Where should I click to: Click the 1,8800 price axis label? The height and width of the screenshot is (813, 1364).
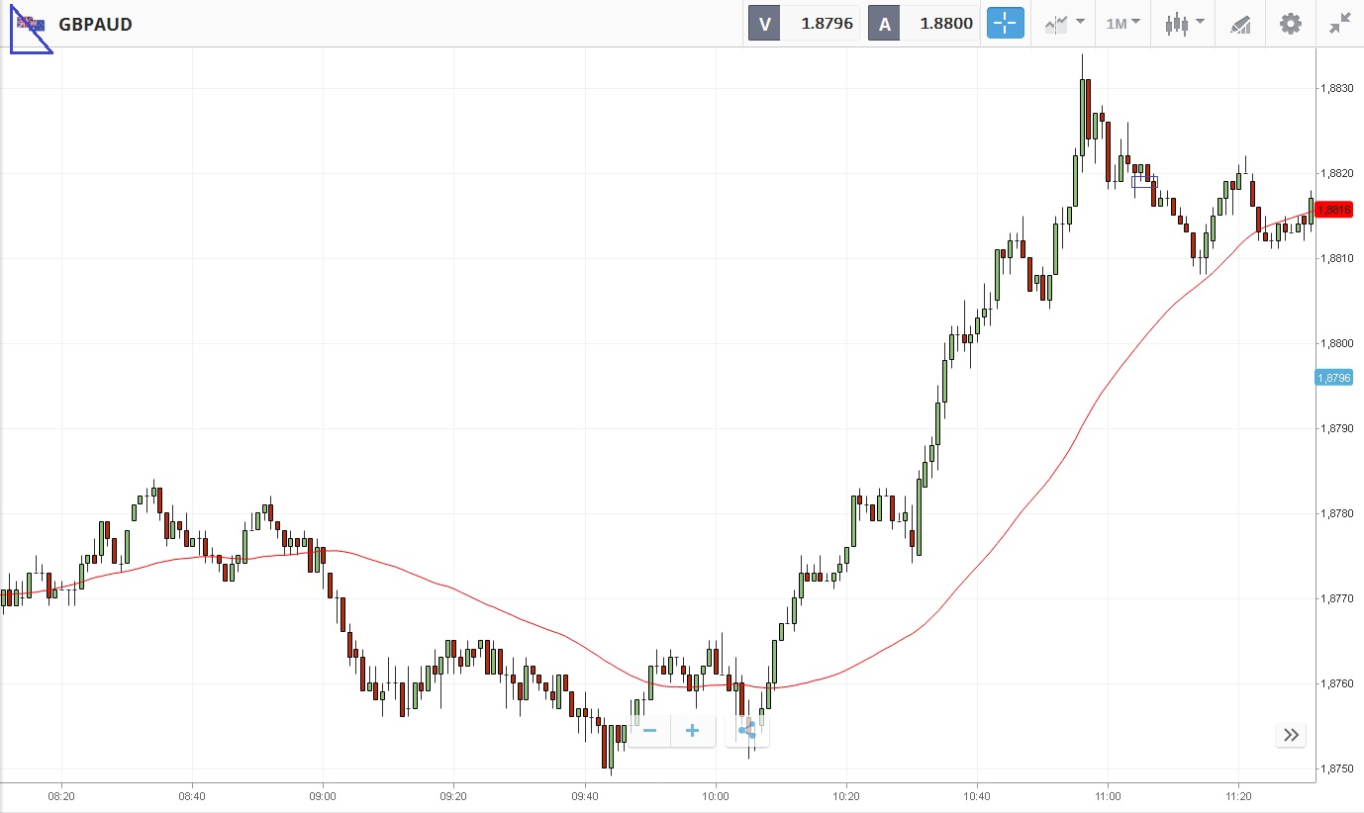[1336, 343]
